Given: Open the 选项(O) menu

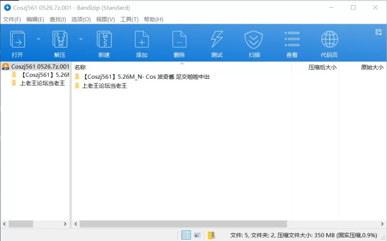Looking at the screenshot, I should 81,19.
